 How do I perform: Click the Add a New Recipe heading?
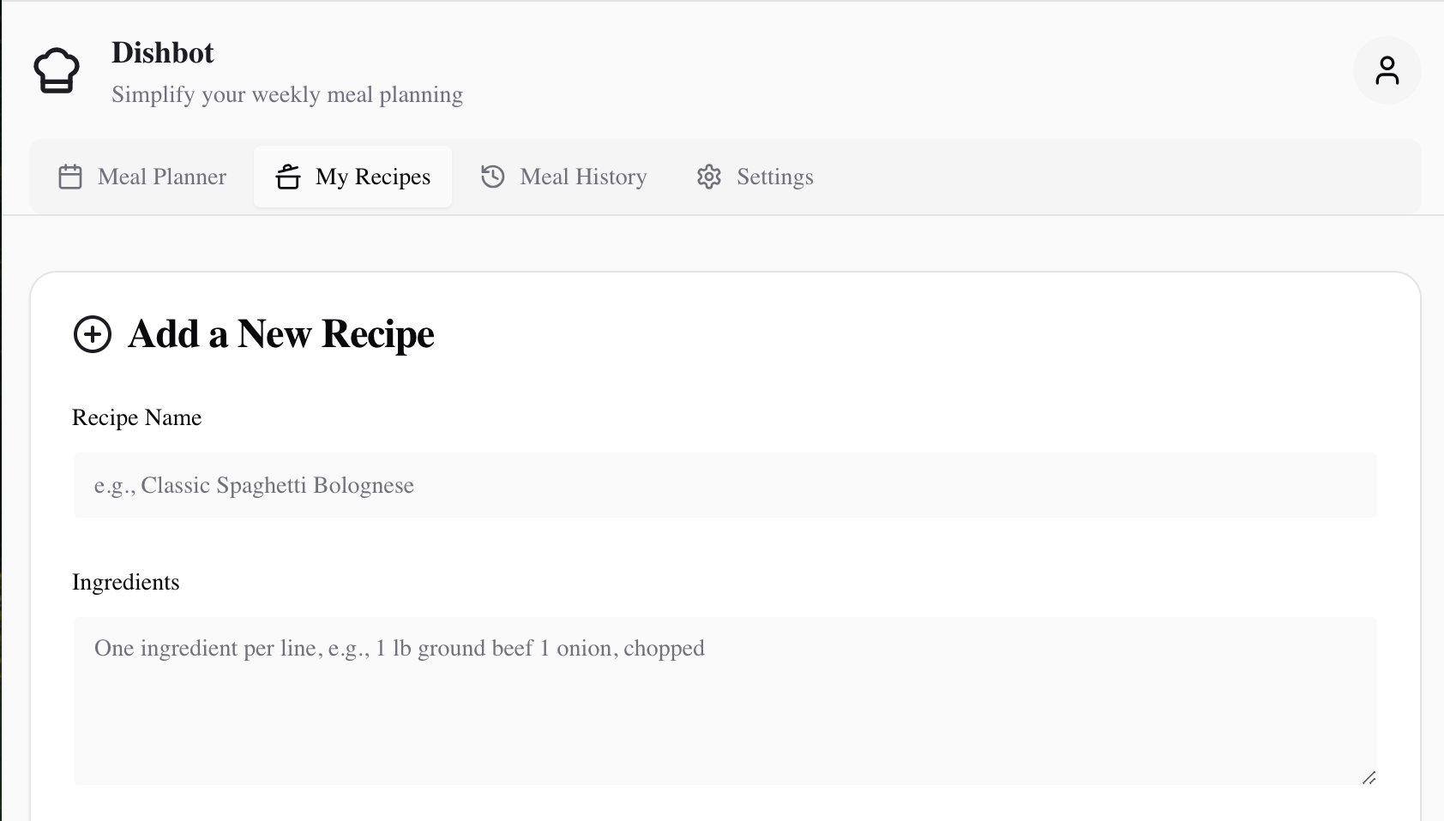281,334
